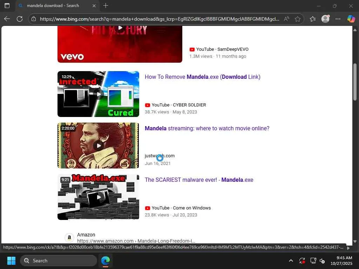Play the Infected/Cured video thumbnail
The image size is (359, 269).
click(x=98, y=94)
